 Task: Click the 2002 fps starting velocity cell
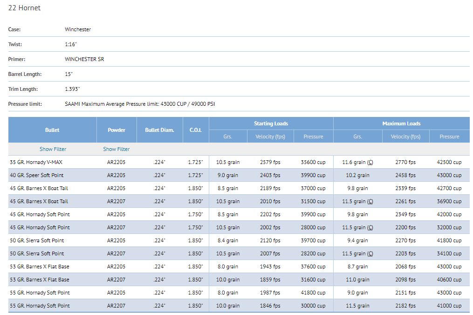pos(270,227)
